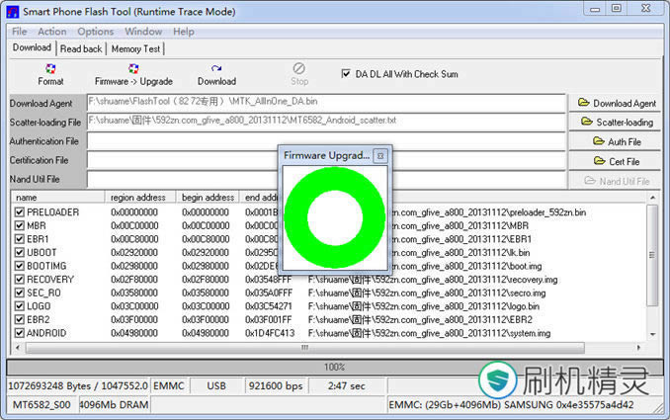Click the Scatter-loading File path field
Viewport: 670px width, 420px height.
pos(326,121)
